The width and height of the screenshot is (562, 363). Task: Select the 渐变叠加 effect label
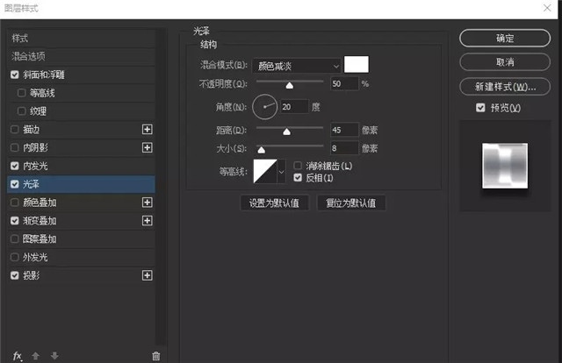pyautogui.click(x=40, y=221)
